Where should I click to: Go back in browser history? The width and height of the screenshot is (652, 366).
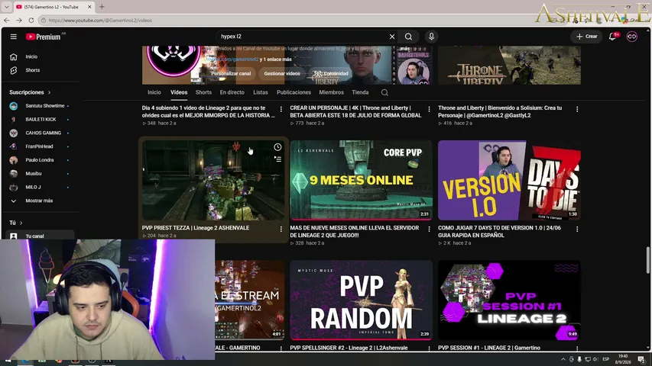click(7, 20)
